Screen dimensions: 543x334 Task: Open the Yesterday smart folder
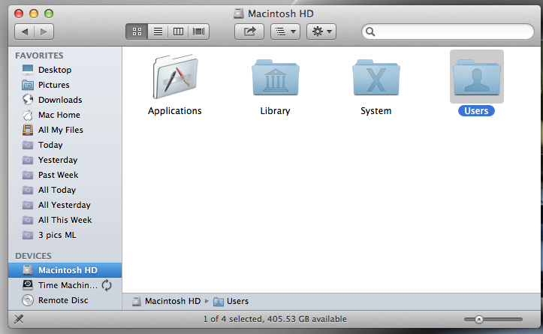tap(65, 161)
